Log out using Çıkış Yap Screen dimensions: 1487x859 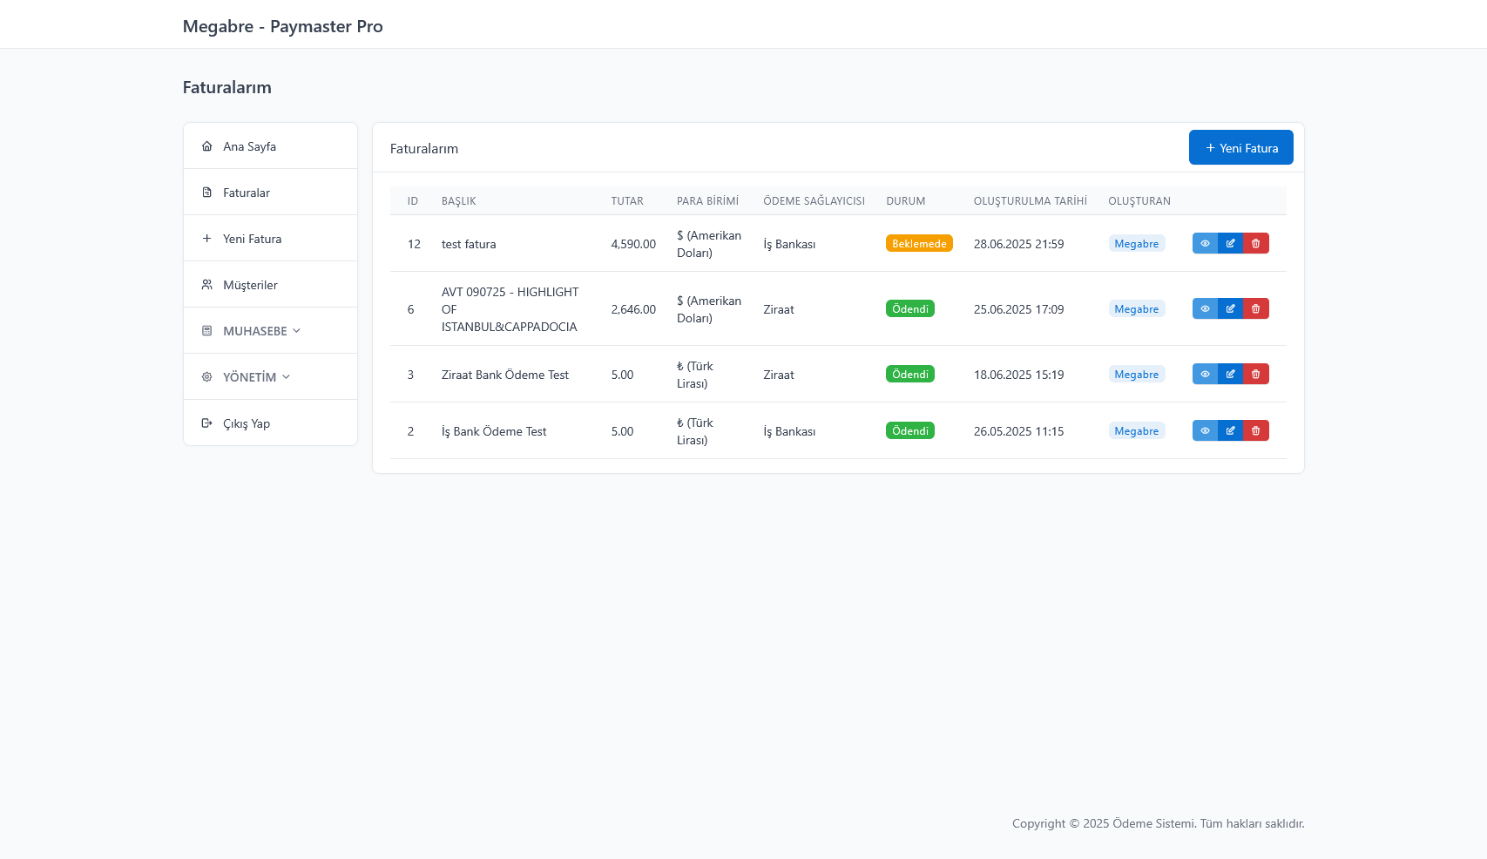click(x=246, y=423)
